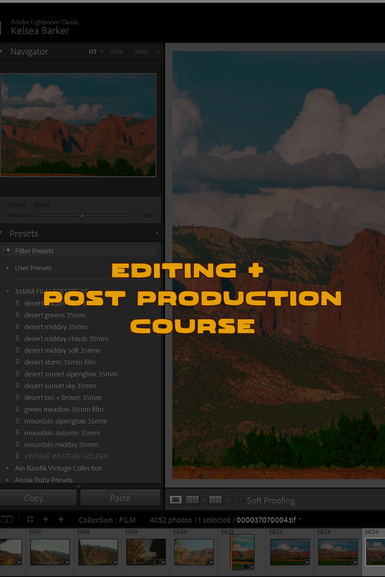Apply the mountain alpenglow 35mm preset

coord(65,421)
